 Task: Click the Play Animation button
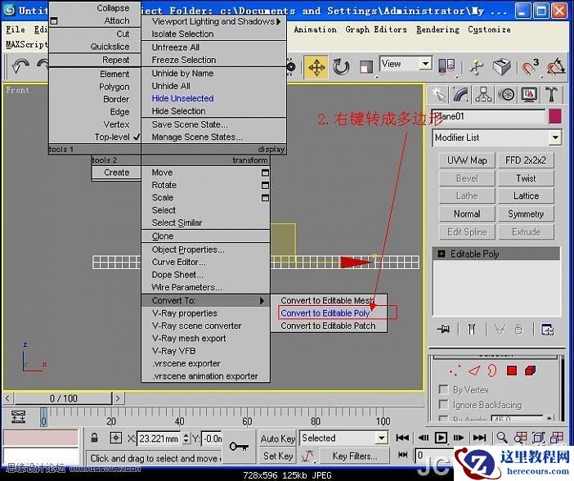[x=441, y=438]
